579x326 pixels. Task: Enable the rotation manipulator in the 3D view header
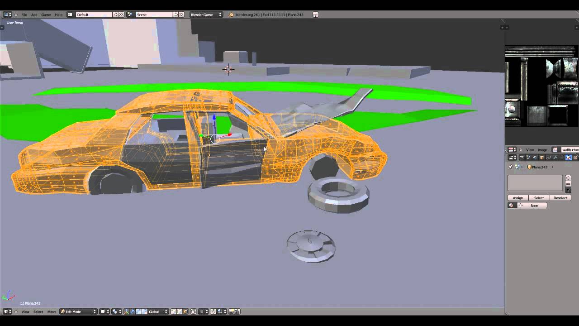pyautogui.click(x=138, y=312)
